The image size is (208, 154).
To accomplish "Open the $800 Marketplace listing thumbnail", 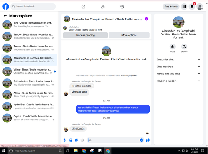I will tap(65, 28).
